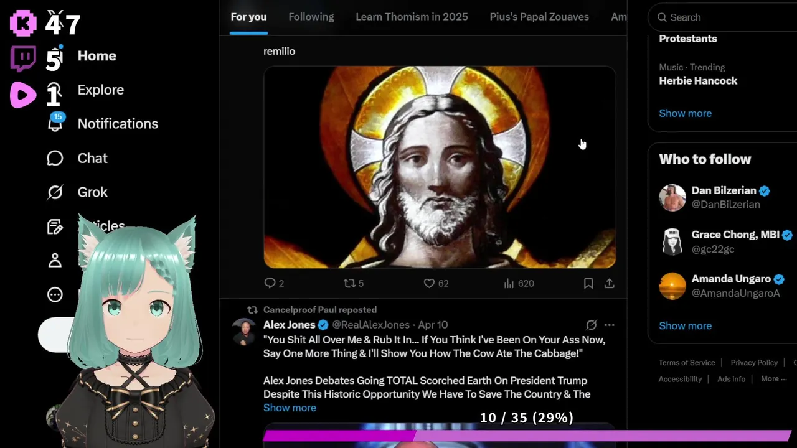The width and height of the screenshot is (797, 448).
Task: Open the Herbie Hancock trend
Action: click(698, 81)
